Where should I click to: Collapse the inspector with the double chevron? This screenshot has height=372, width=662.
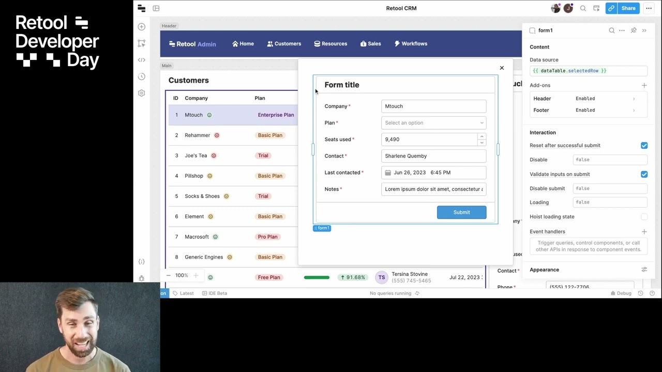pos(644,30)
